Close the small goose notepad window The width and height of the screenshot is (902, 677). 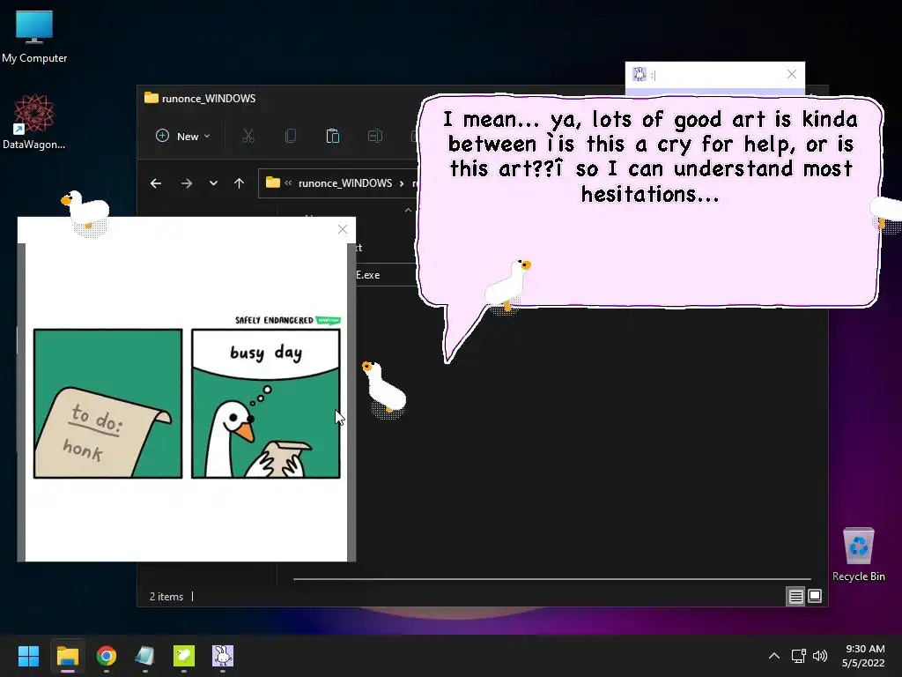(x=792, y=74)
